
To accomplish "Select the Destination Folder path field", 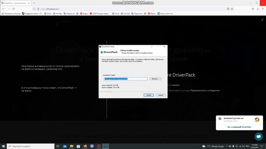I will 126,79.
